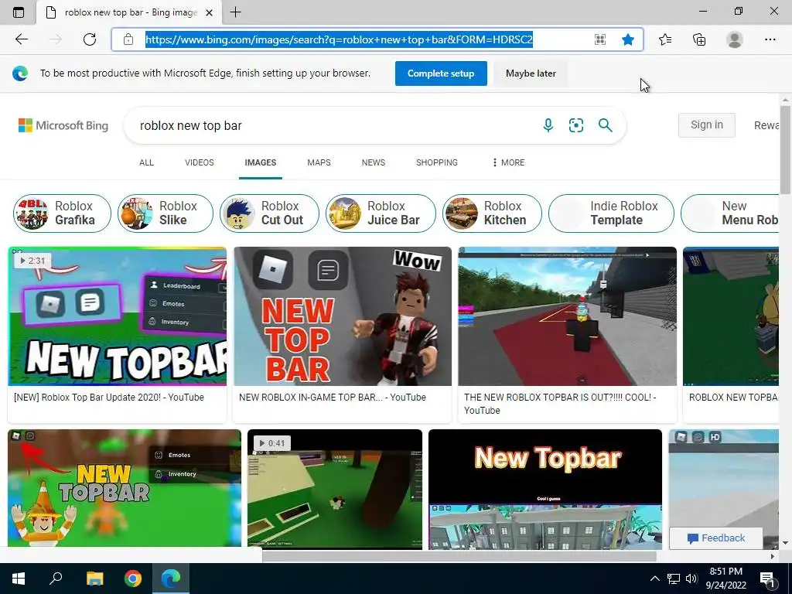
Task: Open the Feedback button
Action: pos(715,538)
